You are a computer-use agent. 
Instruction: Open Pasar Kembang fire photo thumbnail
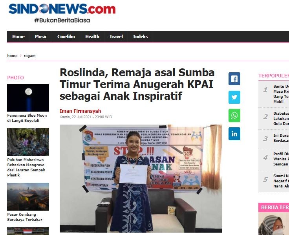coord(28,196)
